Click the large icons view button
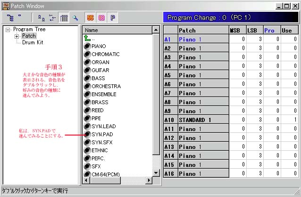301x197 pixels. point(42,17)
